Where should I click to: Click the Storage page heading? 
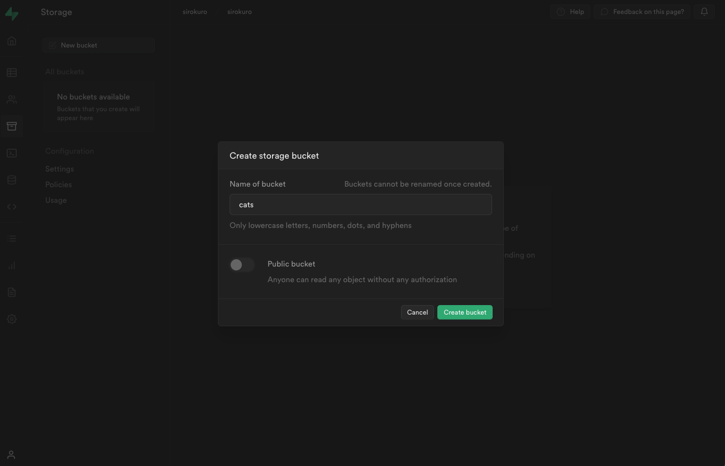[x=56, y=12]
